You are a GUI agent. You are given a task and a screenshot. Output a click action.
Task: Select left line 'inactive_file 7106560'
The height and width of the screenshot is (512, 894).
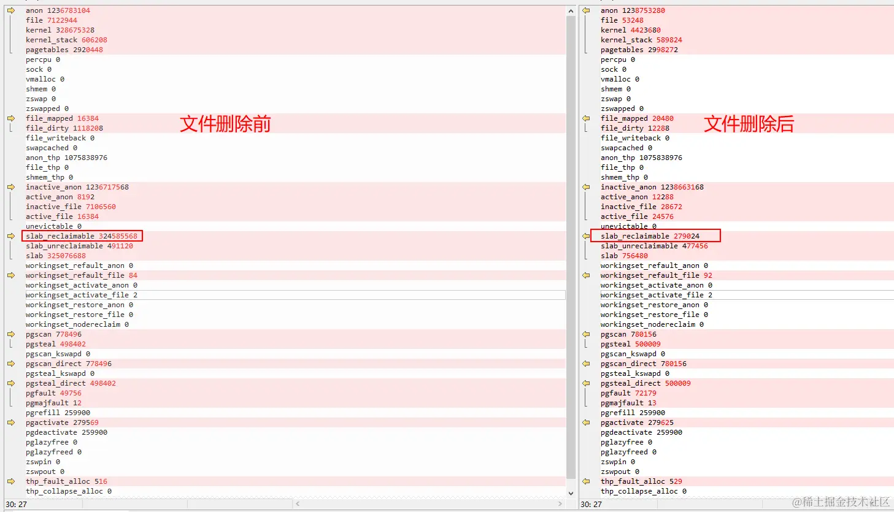(71, 207)
